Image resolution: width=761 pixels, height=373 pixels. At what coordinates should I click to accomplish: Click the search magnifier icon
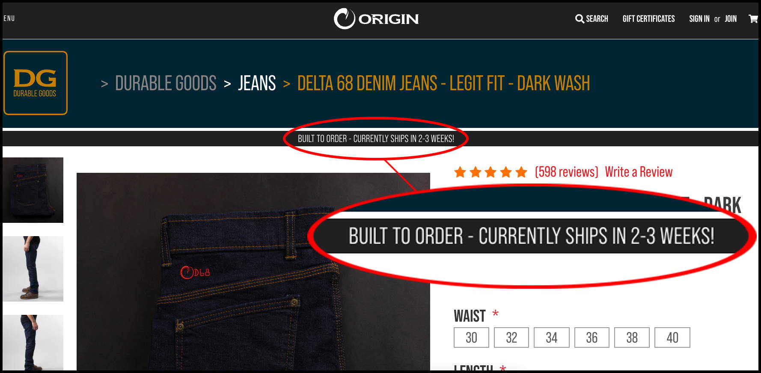580,19
